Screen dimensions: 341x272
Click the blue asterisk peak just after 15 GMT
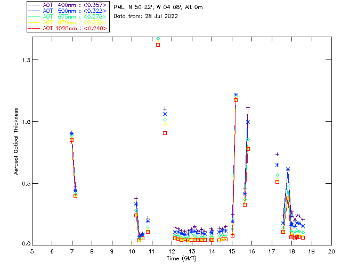pos(236,95)
